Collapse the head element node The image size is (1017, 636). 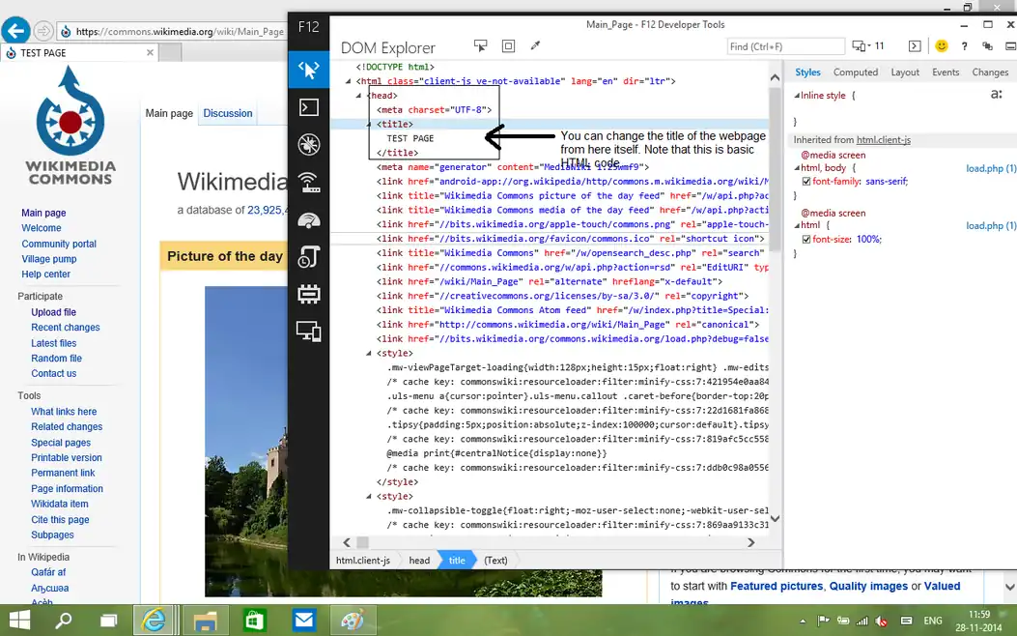click(358, 96)
